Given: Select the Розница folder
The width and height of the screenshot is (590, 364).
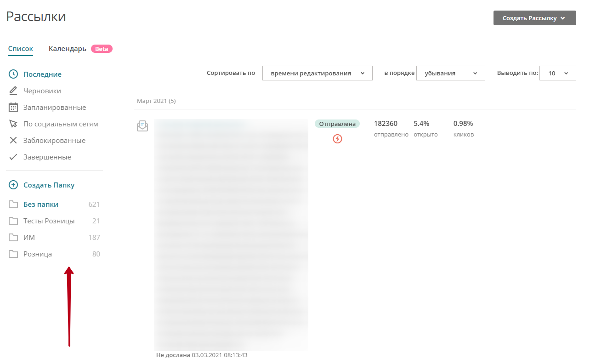Looking at the screenshot, I should click(38, 254).
